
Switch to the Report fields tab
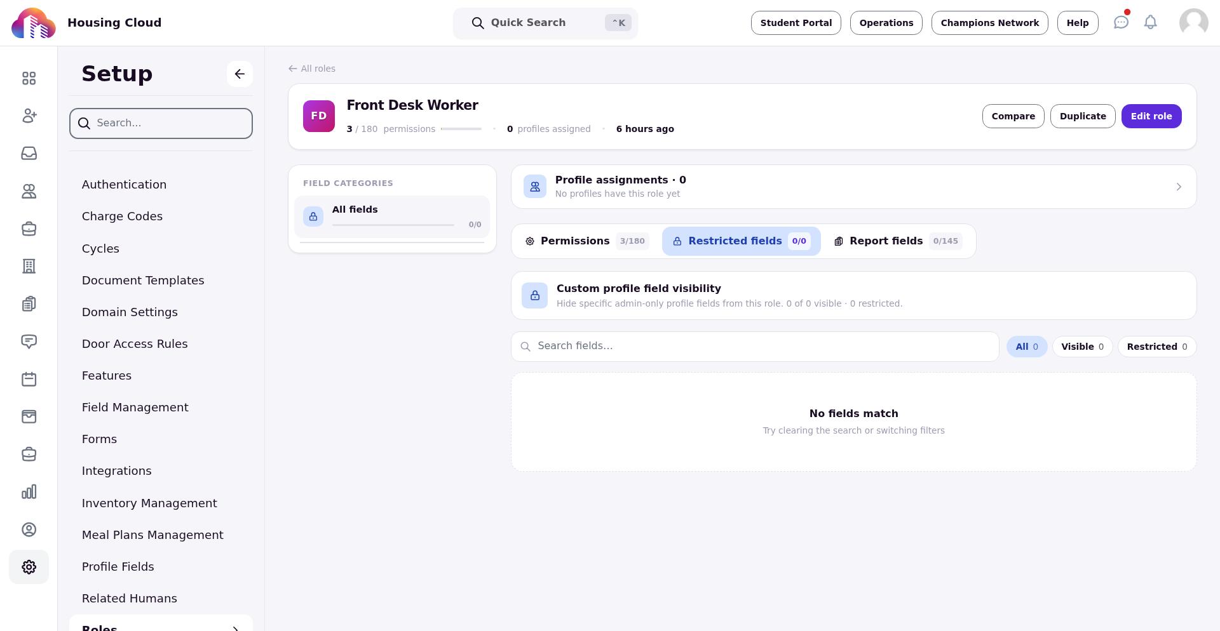897,241
